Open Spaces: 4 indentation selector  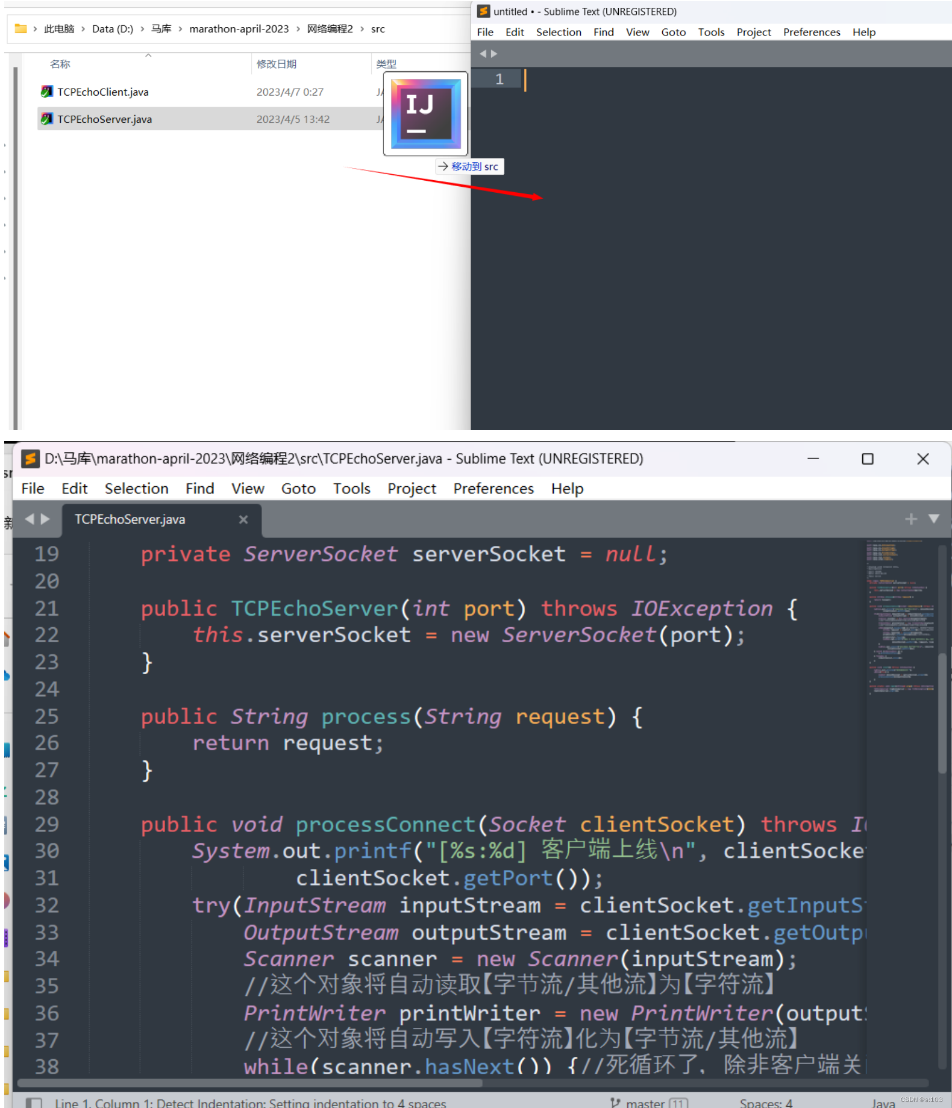[766, 1103]
